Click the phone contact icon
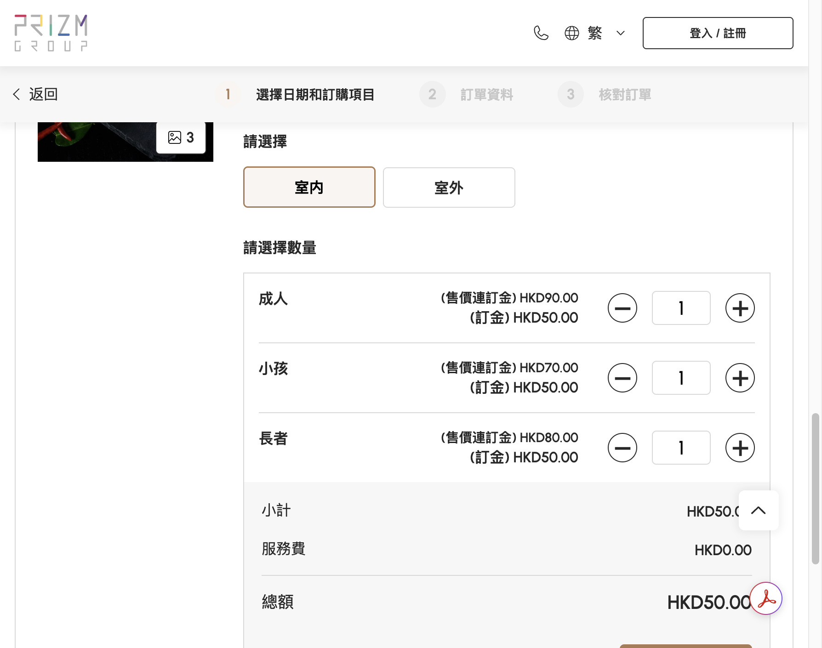 (x=541, y=33)
